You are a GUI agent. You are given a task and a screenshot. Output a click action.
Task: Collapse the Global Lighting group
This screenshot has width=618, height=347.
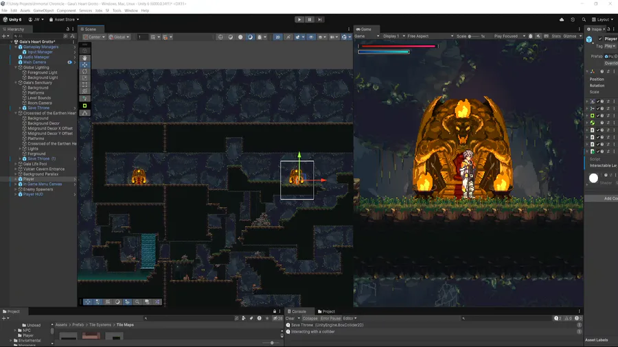[x=16, y=67]
